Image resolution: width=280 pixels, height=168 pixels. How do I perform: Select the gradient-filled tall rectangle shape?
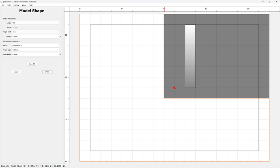[190, 56]
